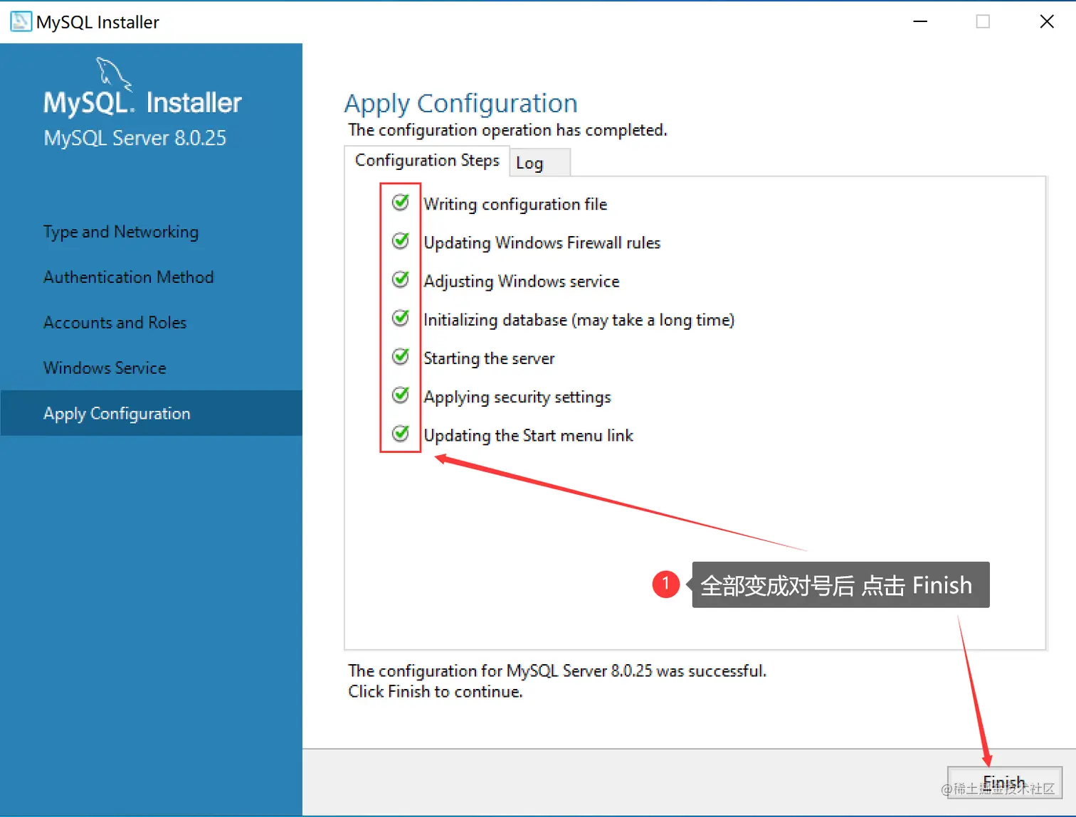Click the green check next to Applying security settings

[401, 395]
